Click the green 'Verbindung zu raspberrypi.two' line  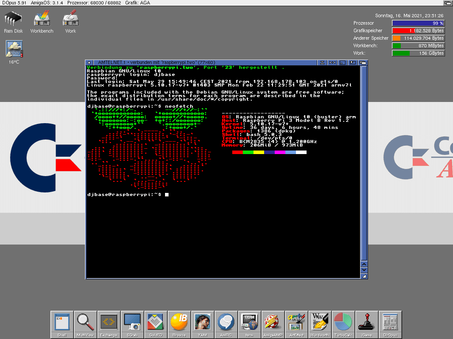tap(186, 68)
